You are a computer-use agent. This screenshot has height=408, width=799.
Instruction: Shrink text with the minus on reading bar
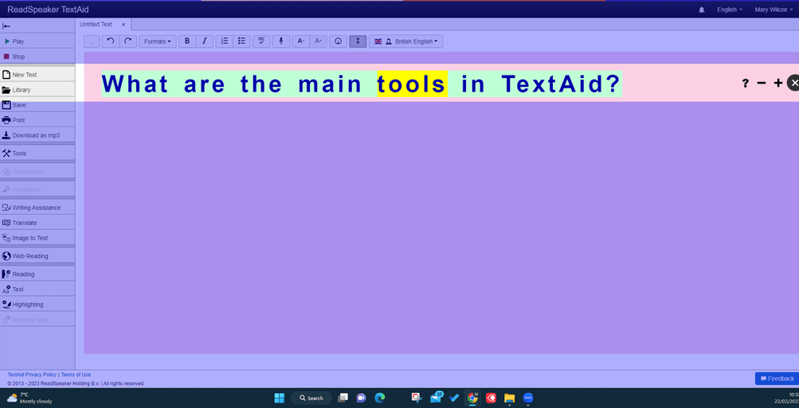762,83
